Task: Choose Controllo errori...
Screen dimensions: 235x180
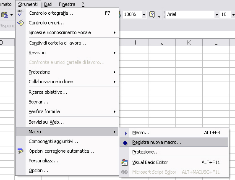Action: coord(68,23)
